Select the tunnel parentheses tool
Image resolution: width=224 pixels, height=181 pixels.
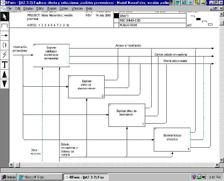[x=5, y=45]
